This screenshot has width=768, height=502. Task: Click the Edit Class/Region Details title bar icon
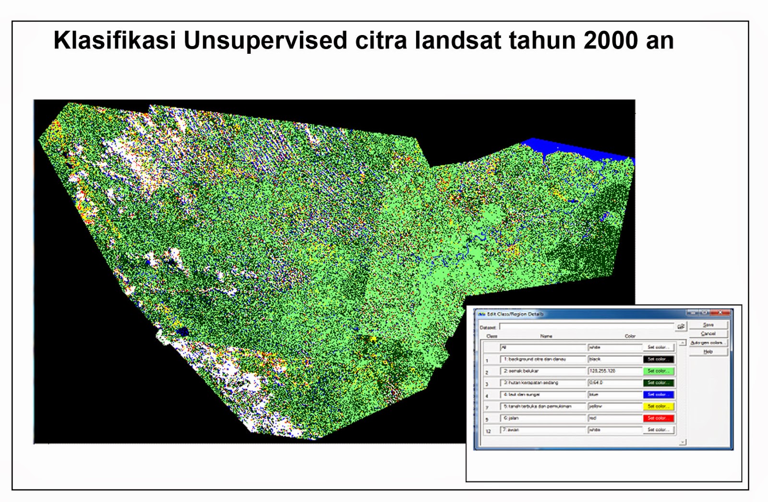(x=481, y=313)
